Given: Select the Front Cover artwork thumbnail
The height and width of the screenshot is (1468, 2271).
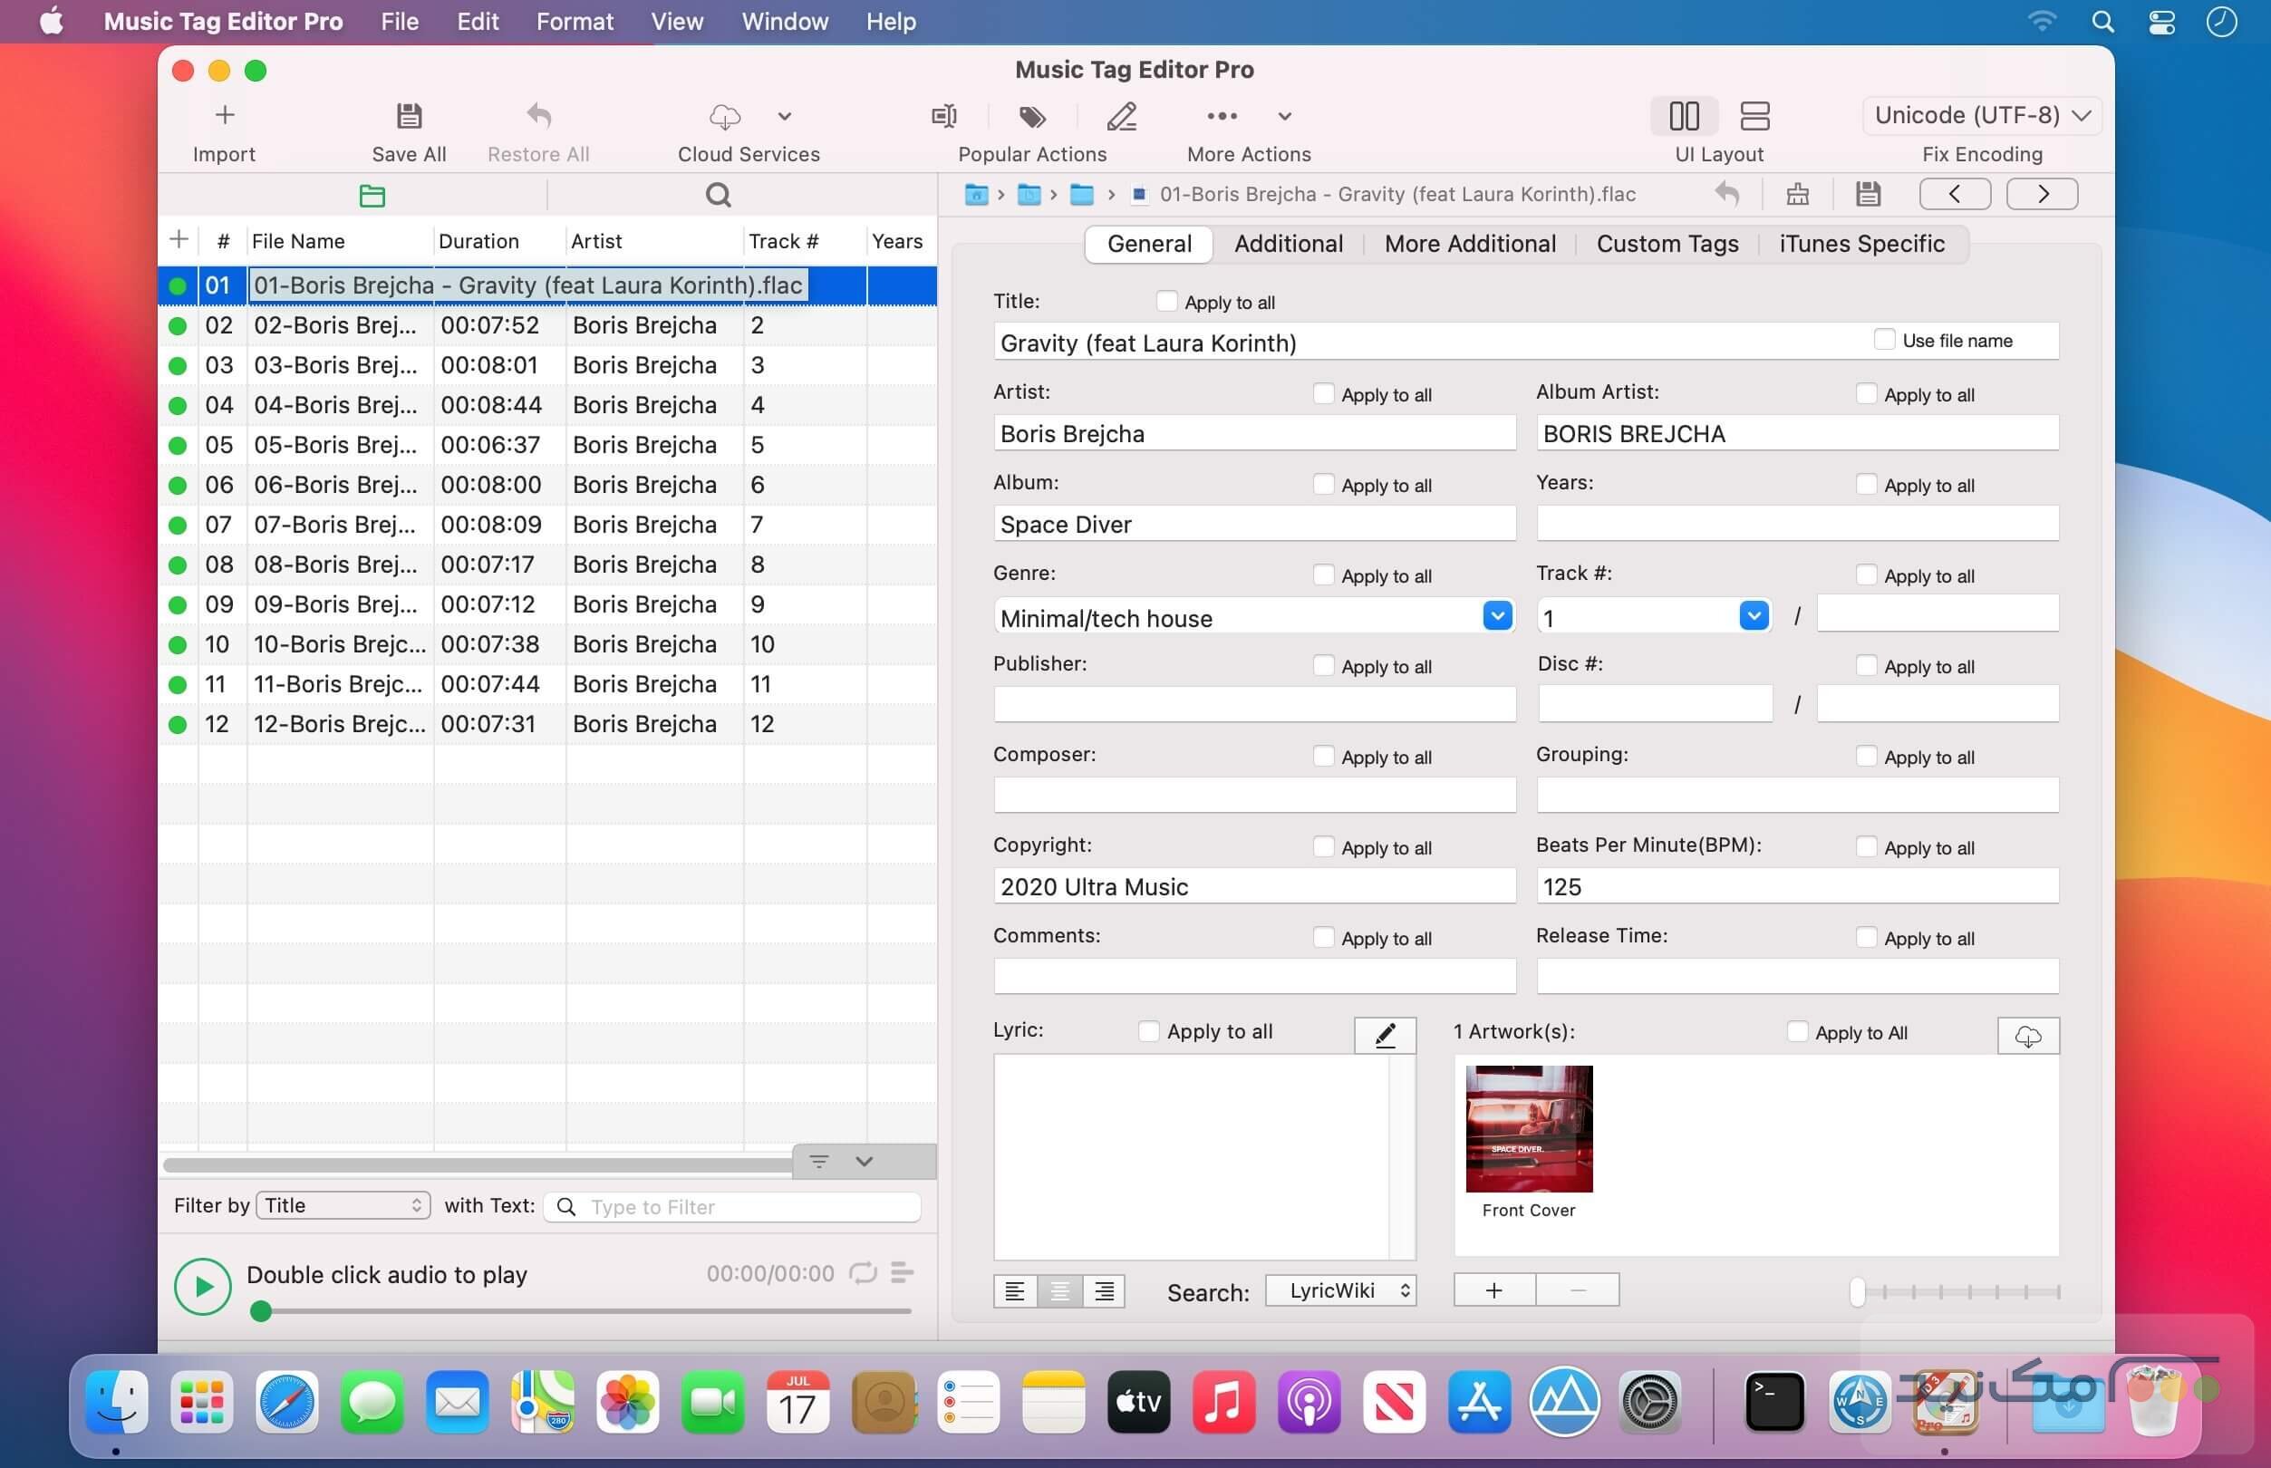Looking at the screenshot, I should click(x=1528, y=1127).
